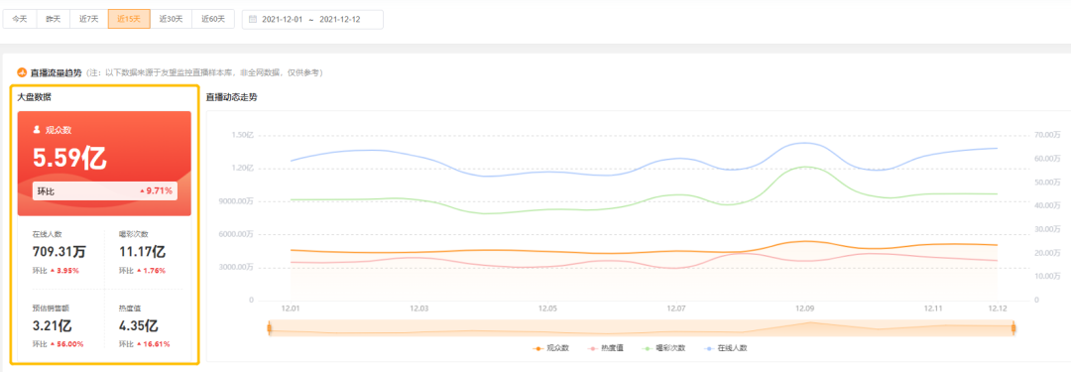Click right handle of chart zoom slider
This screenshot has height=372, width=1071.
(x=1012, y=329)
